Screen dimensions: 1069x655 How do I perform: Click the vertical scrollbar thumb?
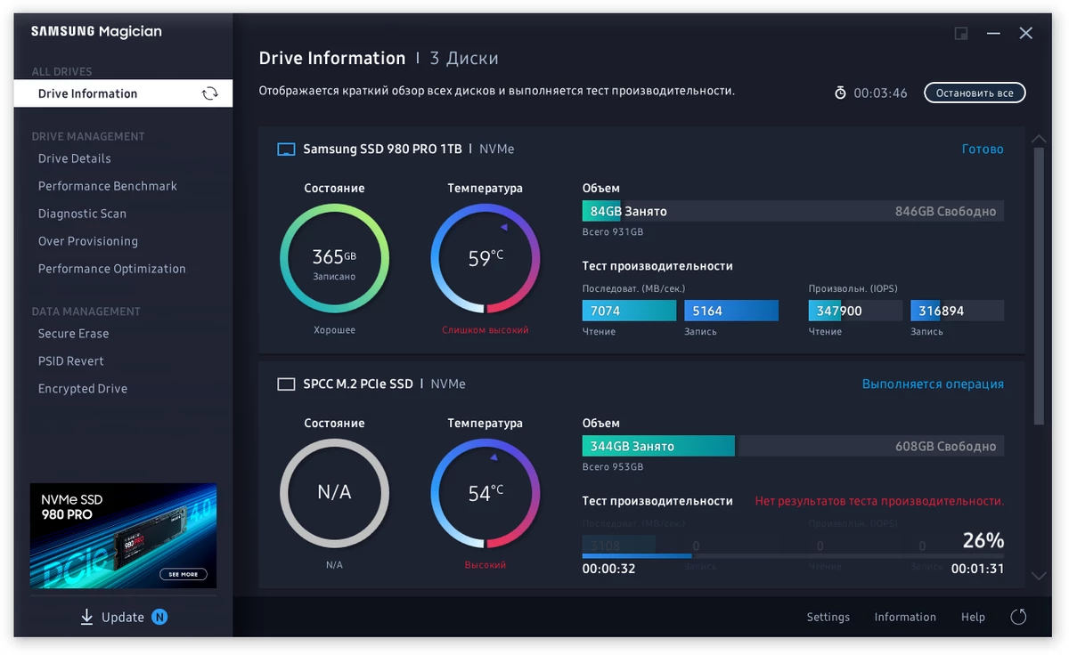point(1039,285)
